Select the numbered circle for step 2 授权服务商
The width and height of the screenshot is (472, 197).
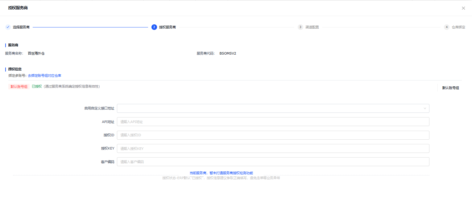coord(154,27)
